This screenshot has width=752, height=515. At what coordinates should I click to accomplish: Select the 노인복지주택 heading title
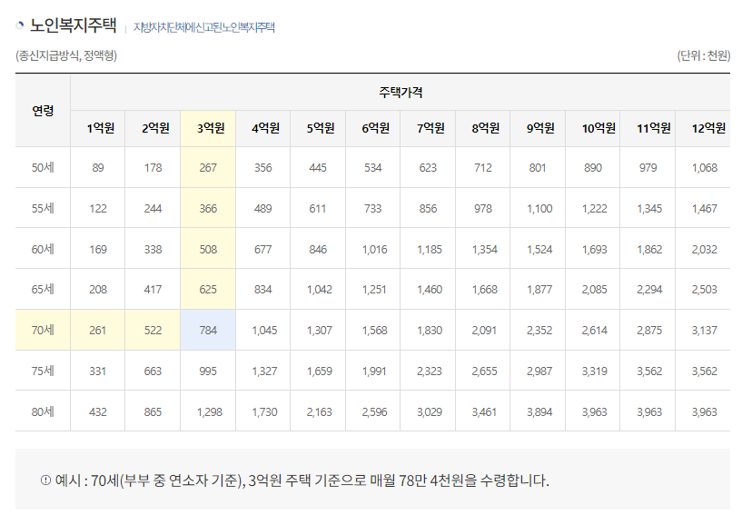click(74, 25)
